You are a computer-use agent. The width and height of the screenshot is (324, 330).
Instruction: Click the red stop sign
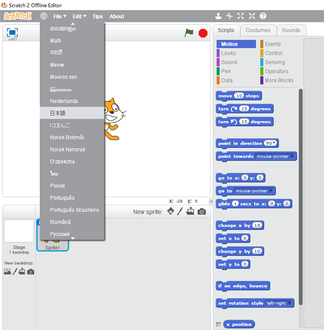click(x=203, y=33)
